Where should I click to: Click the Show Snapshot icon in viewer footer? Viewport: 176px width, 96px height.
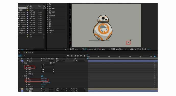click(97, 49)
